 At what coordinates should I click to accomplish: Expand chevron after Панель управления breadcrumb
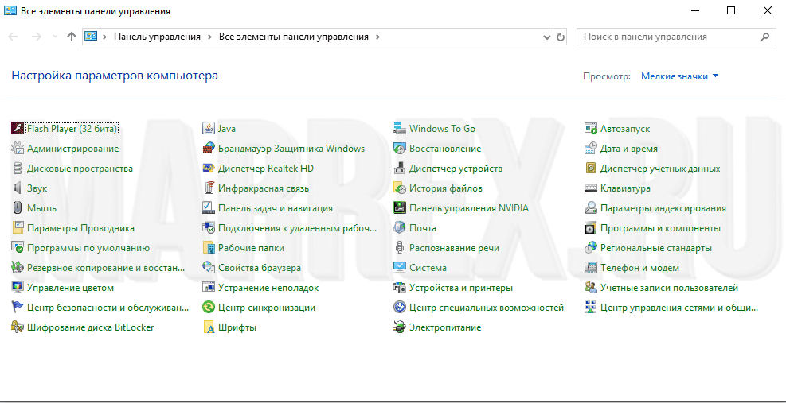click(209, 37)
